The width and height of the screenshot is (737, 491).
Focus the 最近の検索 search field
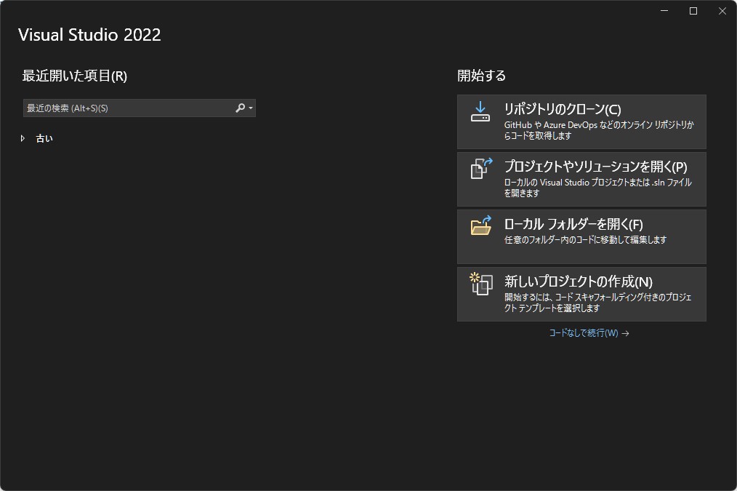click(139, 108)
